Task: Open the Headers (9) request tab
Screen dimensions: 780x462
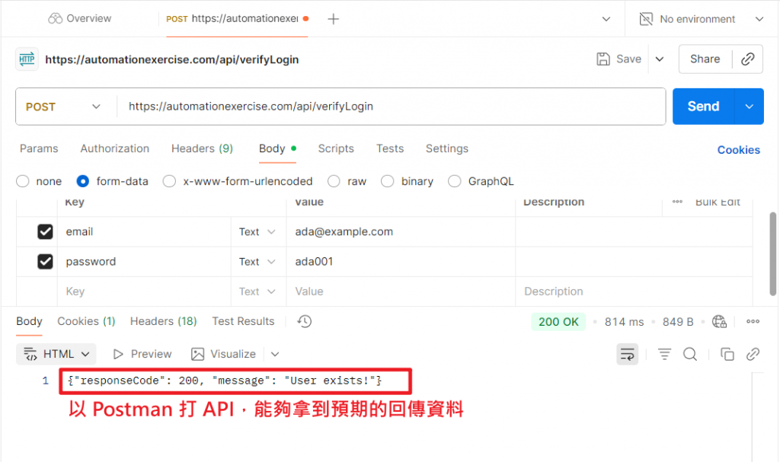Action: pos(202,148)
